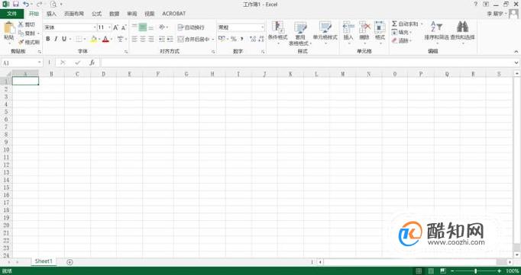The image size is (521, 275).
Task: Open Find and Select binoculars menu
Action: [462, 32]
